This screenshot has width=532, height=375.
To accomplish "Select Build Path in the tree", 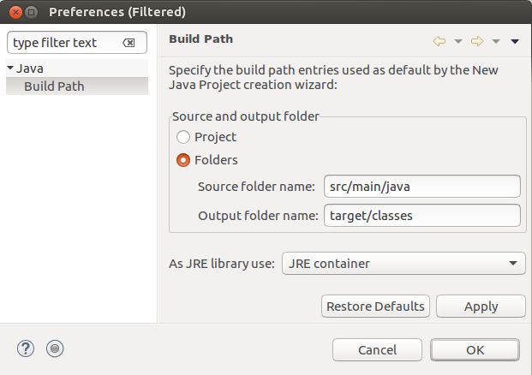I will pos(54,86).
